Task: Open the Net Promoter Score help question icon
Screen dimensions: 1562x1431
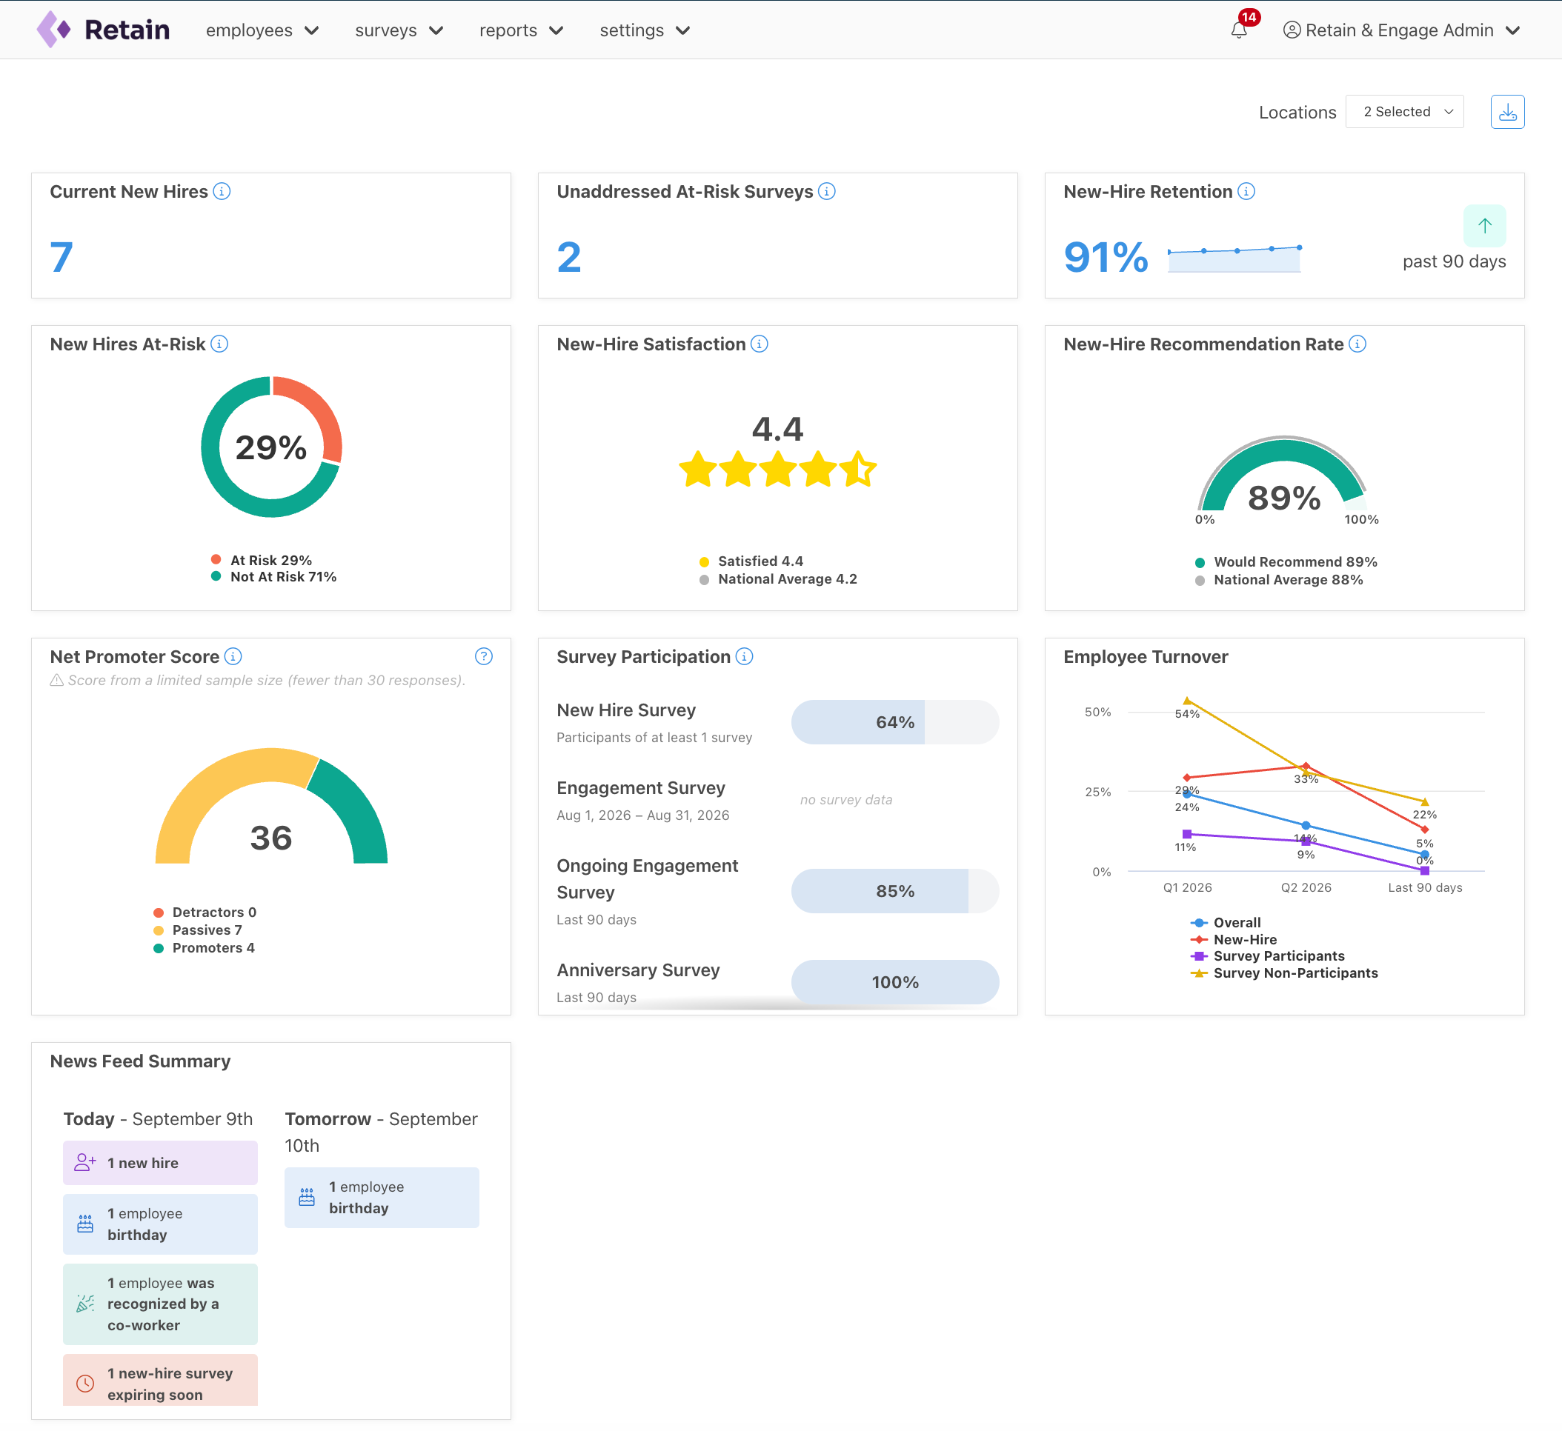Action: click(483, 657)
